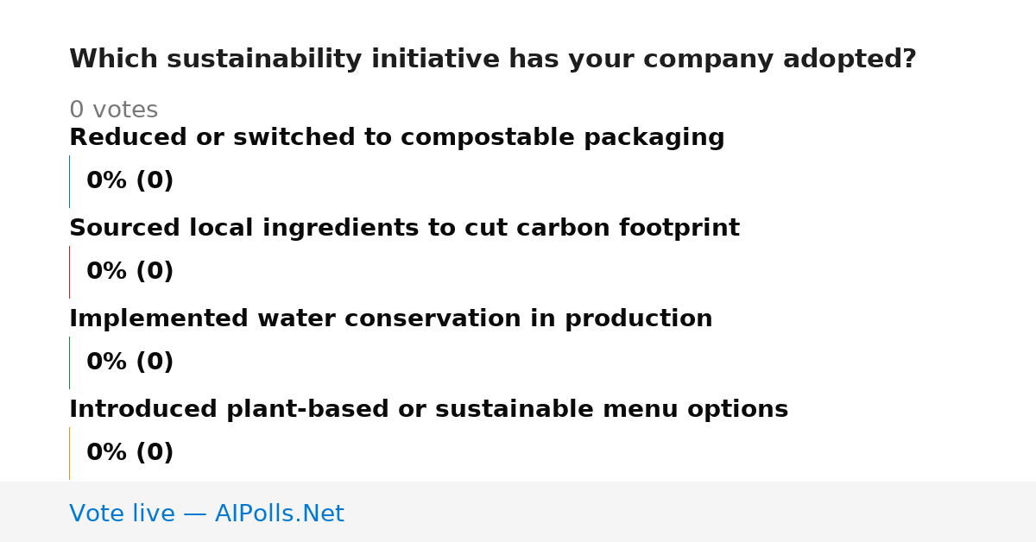Click the red bar for local ingredients
Viewport: 1036px width, 542px height.
click(69, 272)
